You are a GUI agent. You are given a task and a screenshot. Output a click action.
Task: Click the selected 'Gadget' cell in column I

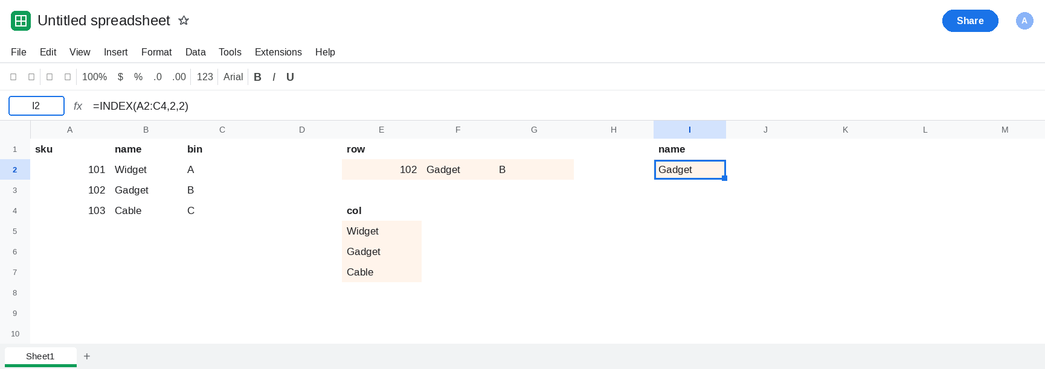pyautogui.click(x=690, y=169)
